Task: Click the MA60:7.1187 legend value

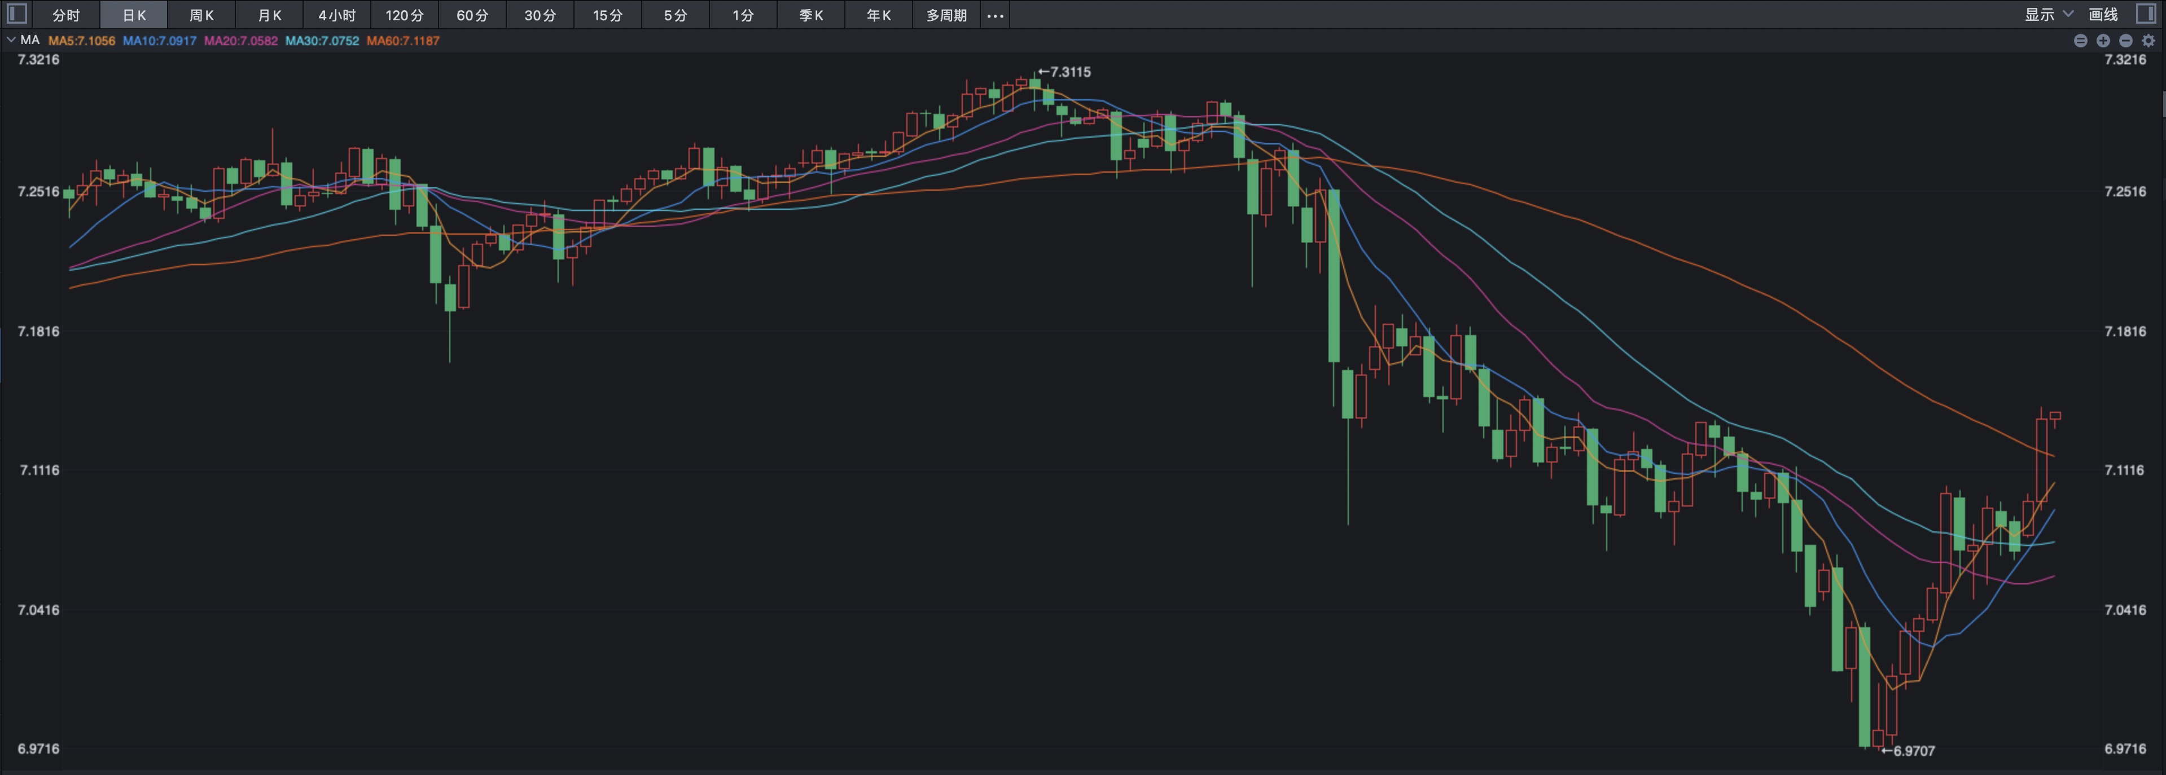Action: point(403,41)
